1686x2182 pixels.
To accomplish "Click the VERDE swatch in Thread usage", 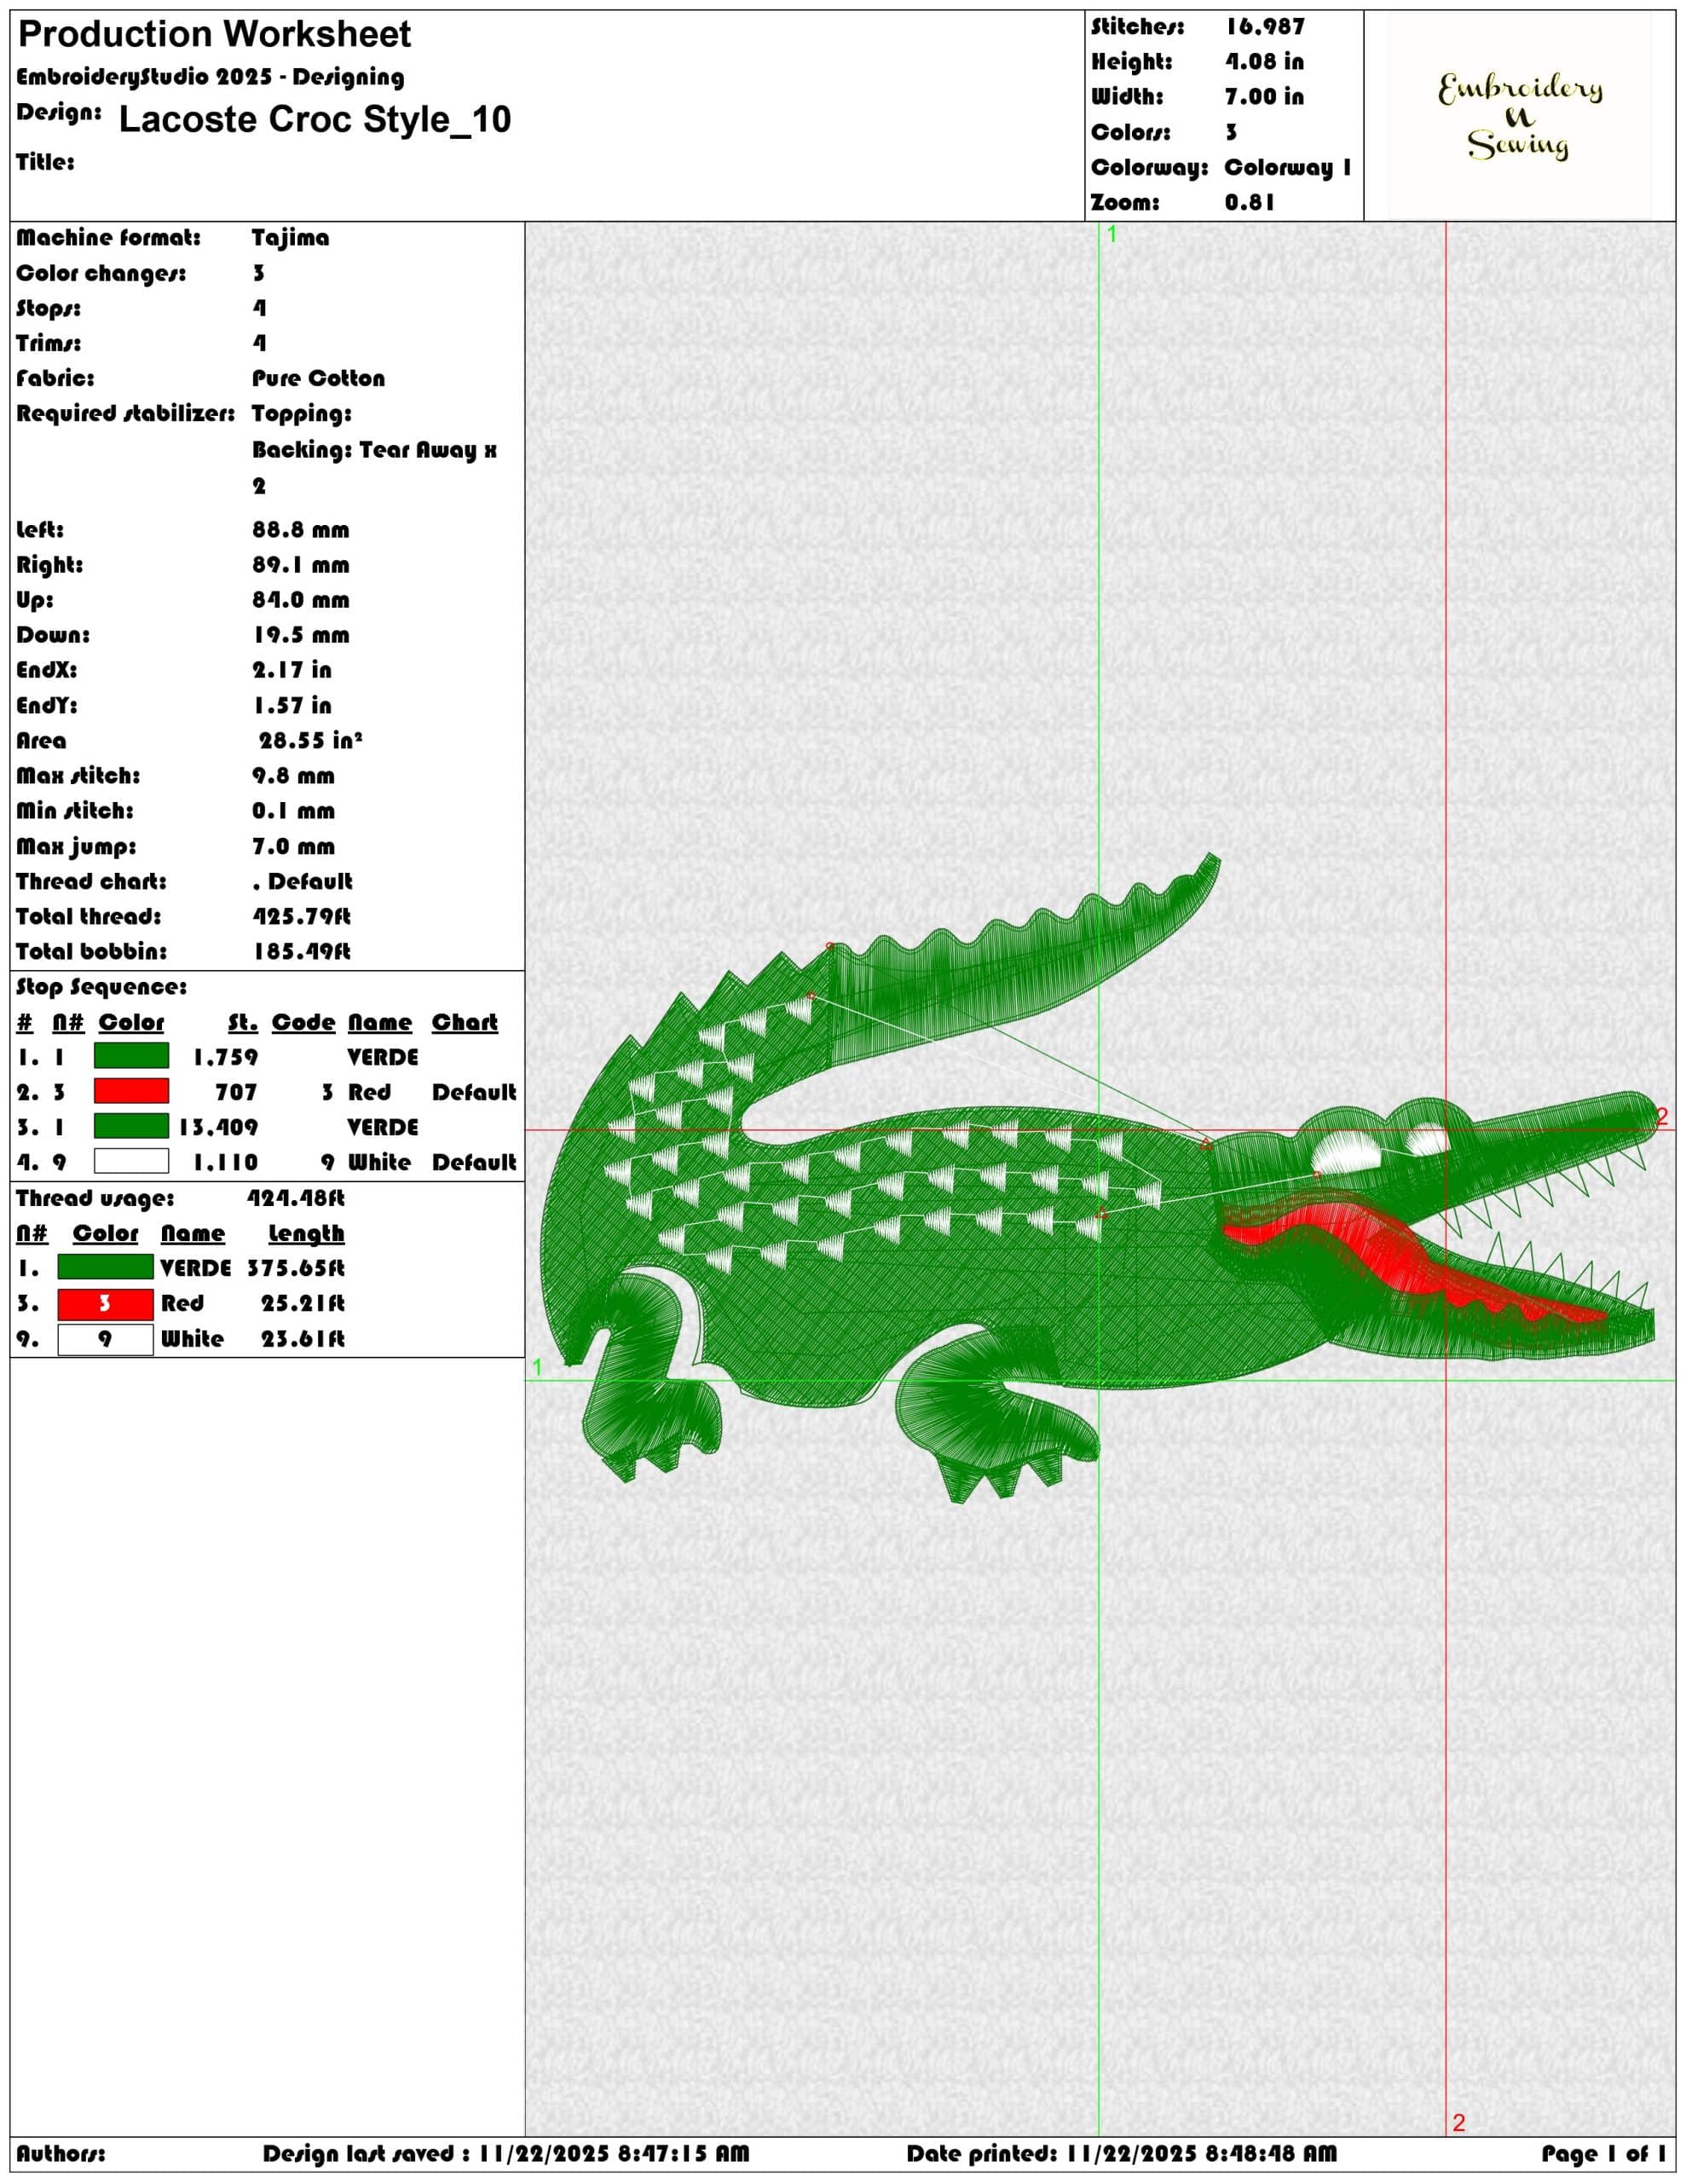I will coord(105,1267).
